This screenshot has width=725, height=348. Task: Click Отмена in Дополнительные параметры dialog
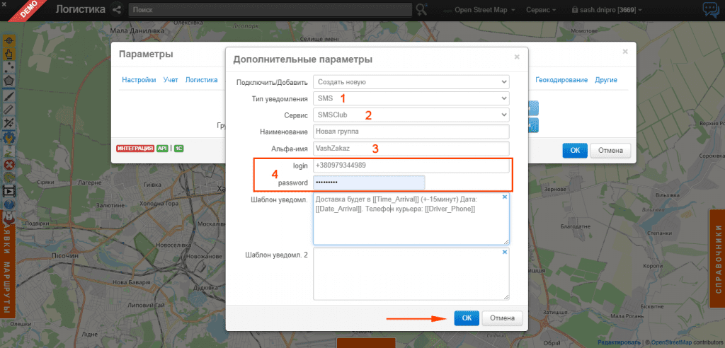pyautogui.click(x=502, y=318)
